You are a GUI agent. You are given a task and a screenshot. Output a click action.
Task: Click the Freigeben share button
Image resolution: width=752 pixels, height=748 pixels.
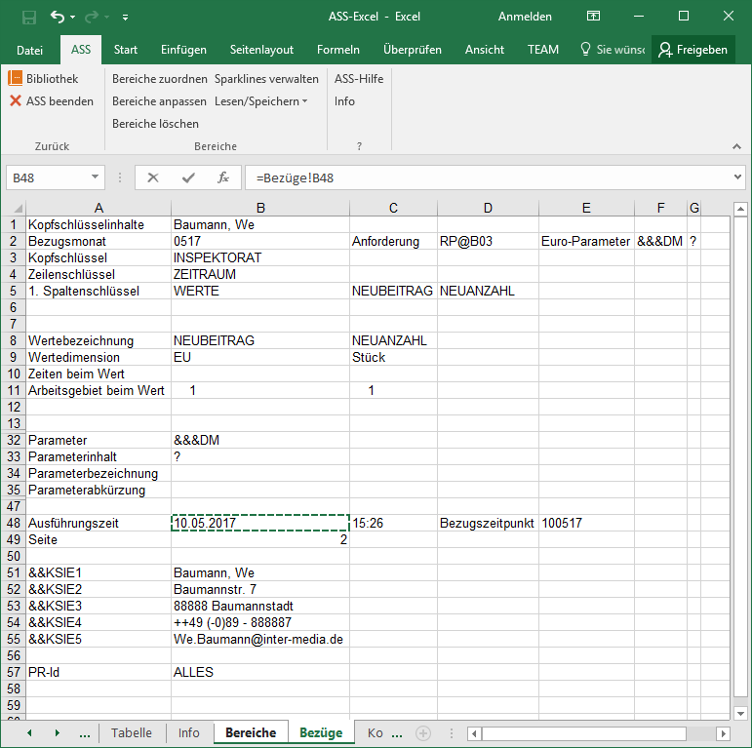tap(693, 50)
